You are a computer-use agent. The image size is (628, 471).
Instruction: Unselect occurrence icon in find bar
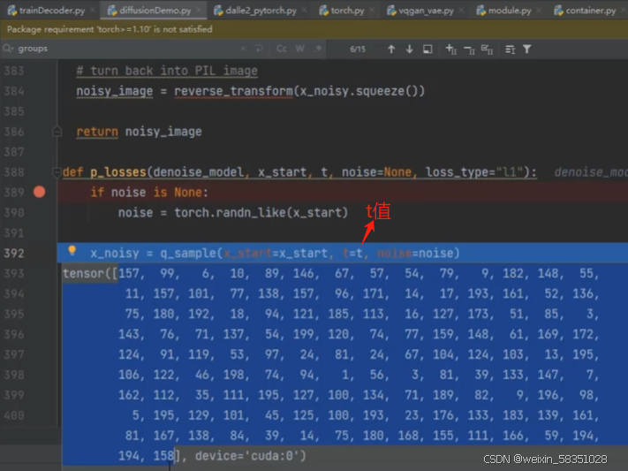click(x=469, y=49)
